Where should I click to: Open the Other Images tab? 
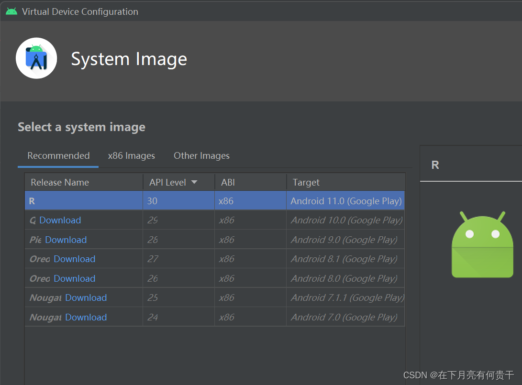[x=201, y=156]
